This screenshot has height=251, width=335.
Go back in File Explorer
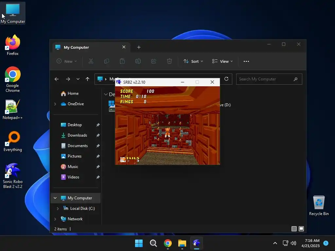56,79
